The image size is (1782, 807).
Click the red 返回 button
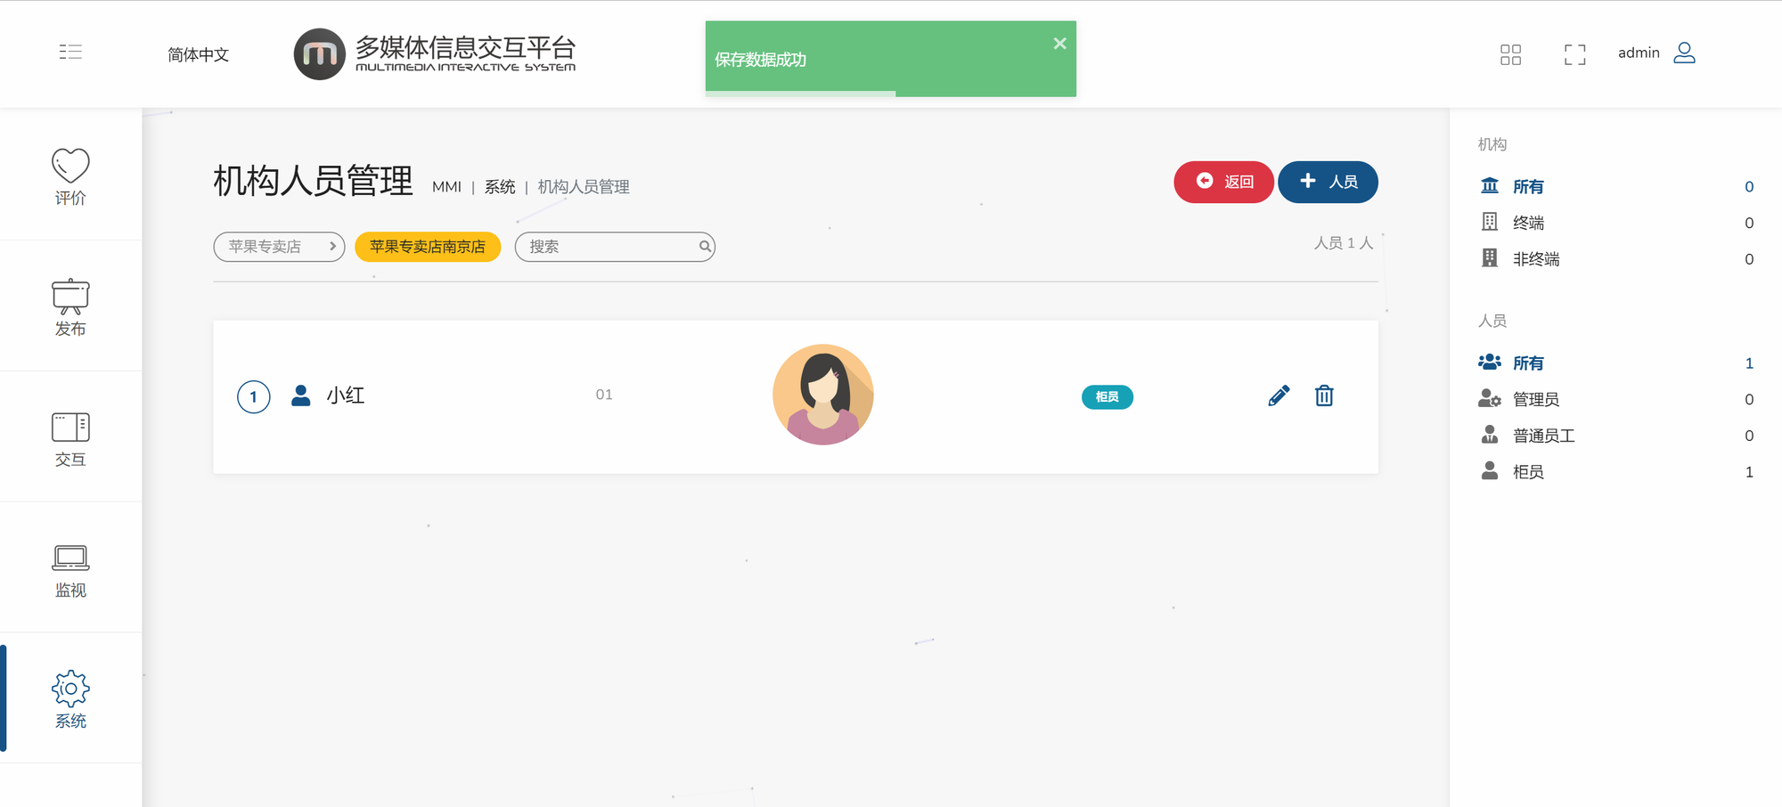(1223, 182)
